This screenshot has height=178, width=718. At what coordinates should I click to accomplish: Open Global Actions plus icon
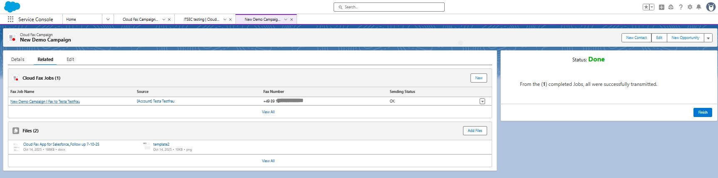[661, 7]
